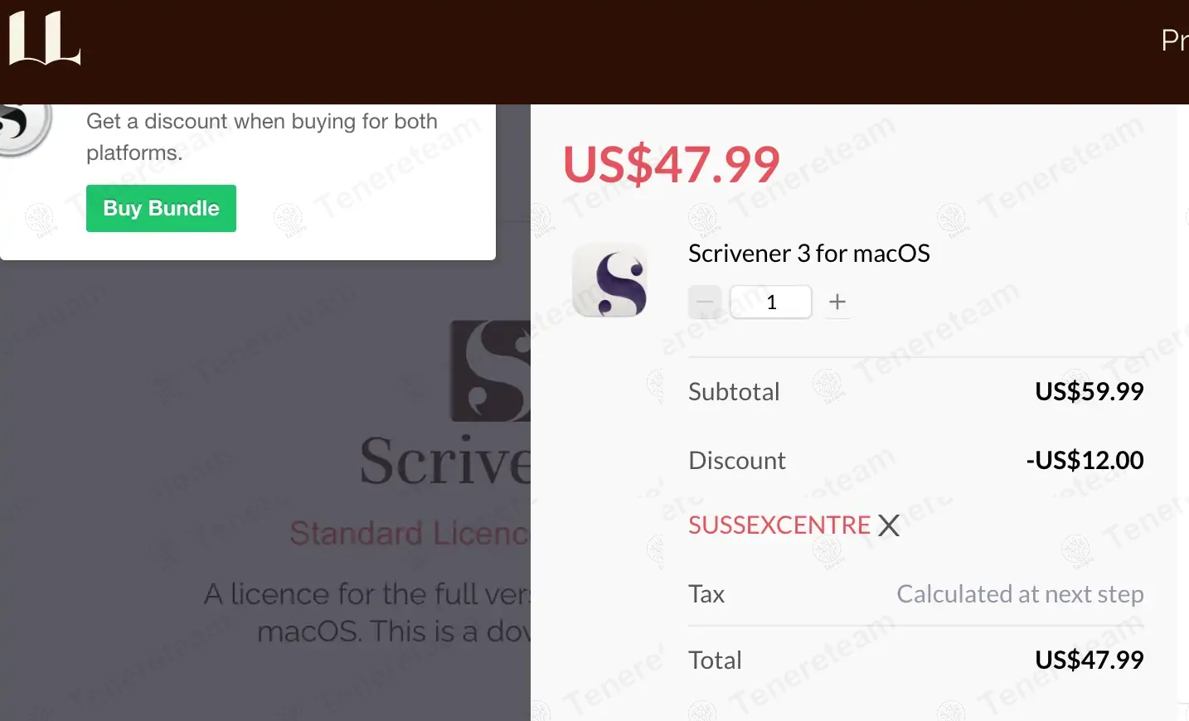The image size is (1189, 721).
Task: Click the green Buy Bundle button
Action: (161, 208)
